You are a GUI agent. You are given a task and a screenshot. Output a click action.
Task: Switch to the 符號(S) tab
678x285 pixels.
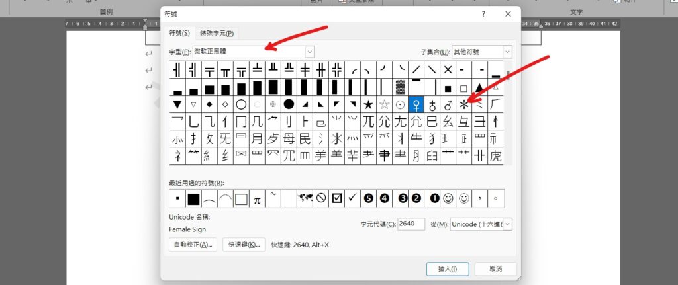click(x=179, y=33)
